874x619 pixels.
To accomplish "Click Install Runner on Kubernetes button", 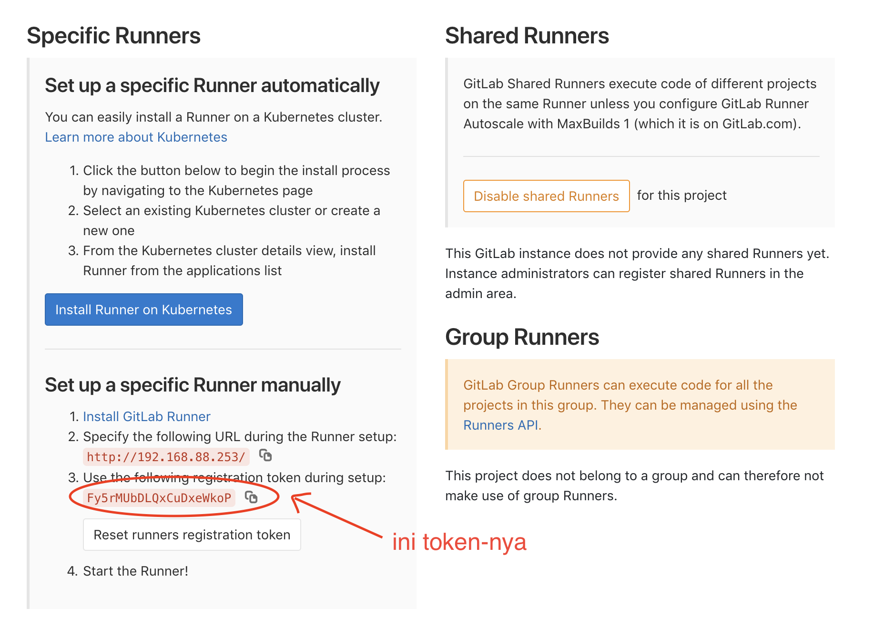I will [x=144, y=309].
